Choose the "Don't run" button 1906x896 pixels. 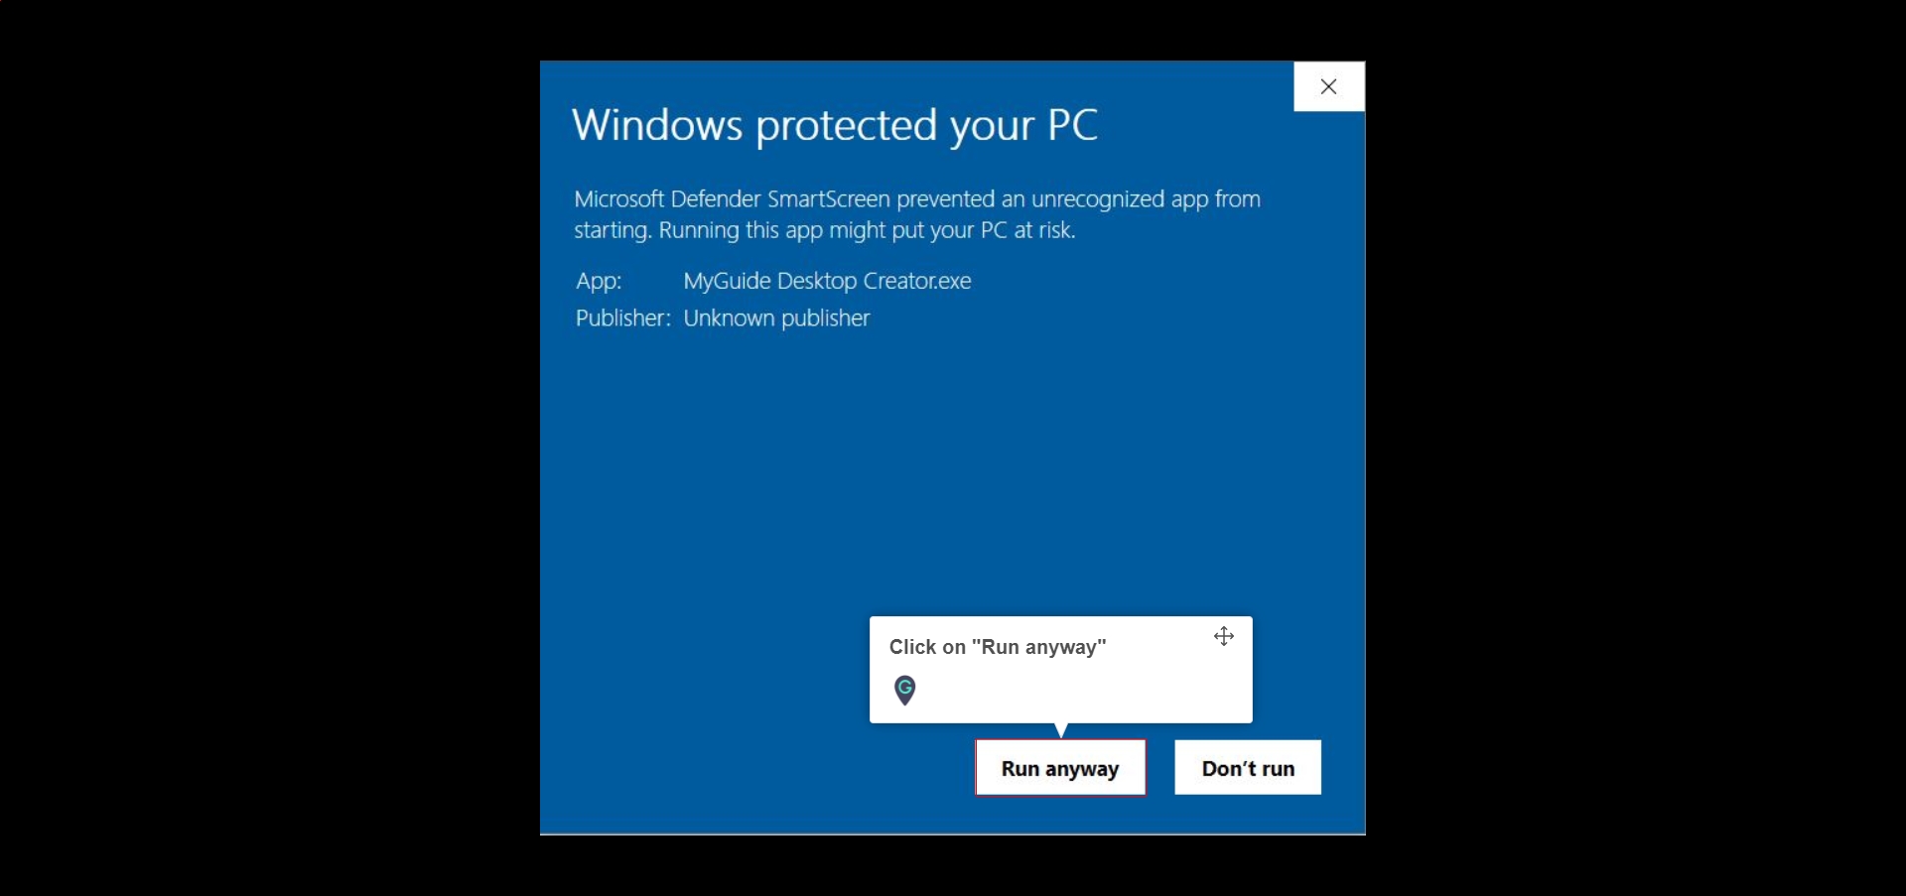click(1248, 767)
